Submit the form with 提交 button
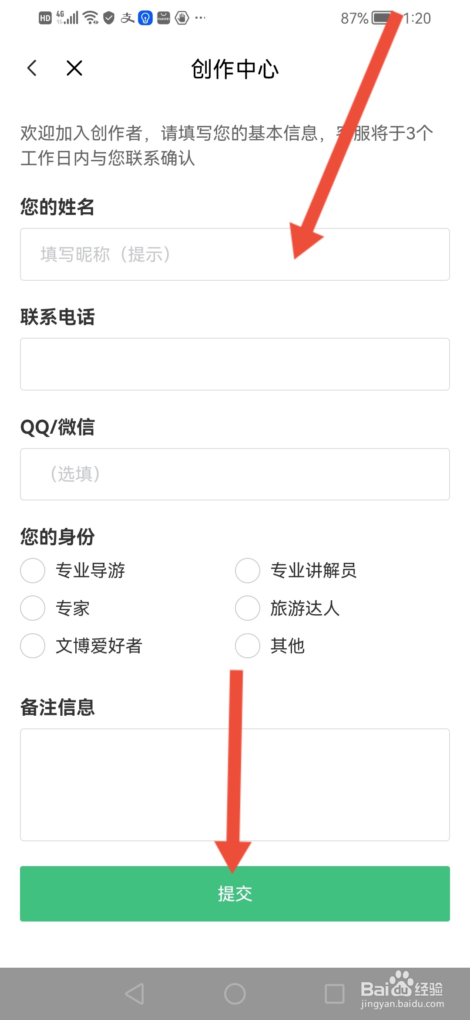Viewport: 470px width, 1020px height. pyautogui.click(x=235, y=894)
